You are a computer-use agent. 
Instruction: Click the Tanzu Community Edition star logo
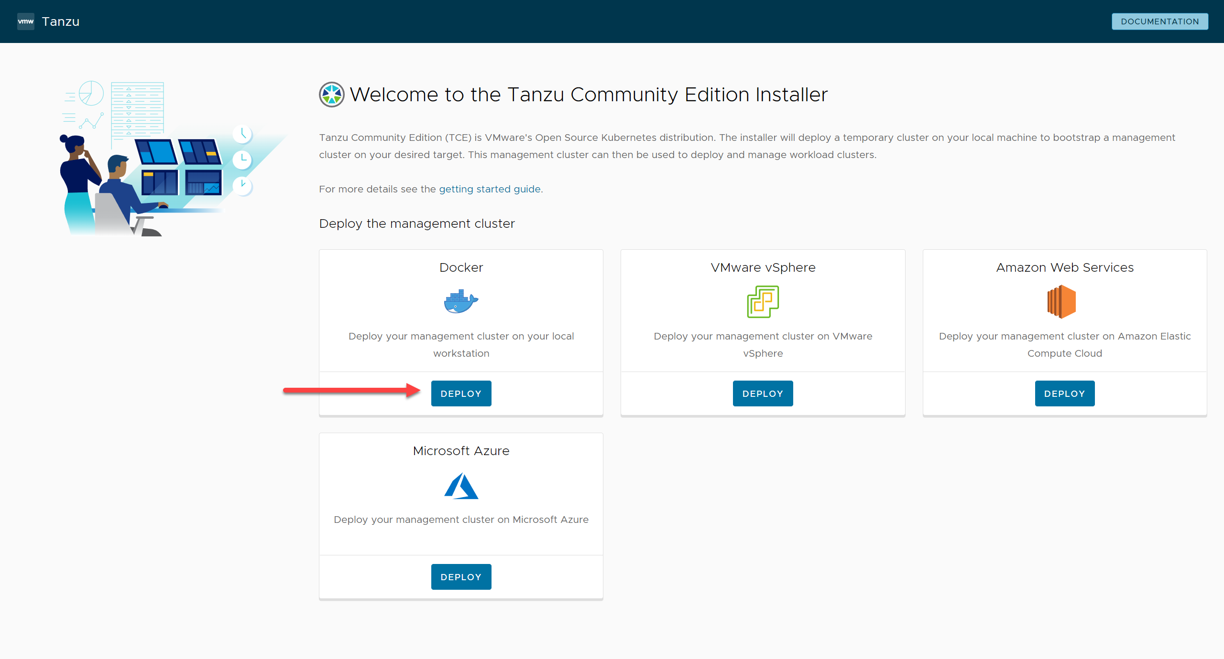pos(332,95)
